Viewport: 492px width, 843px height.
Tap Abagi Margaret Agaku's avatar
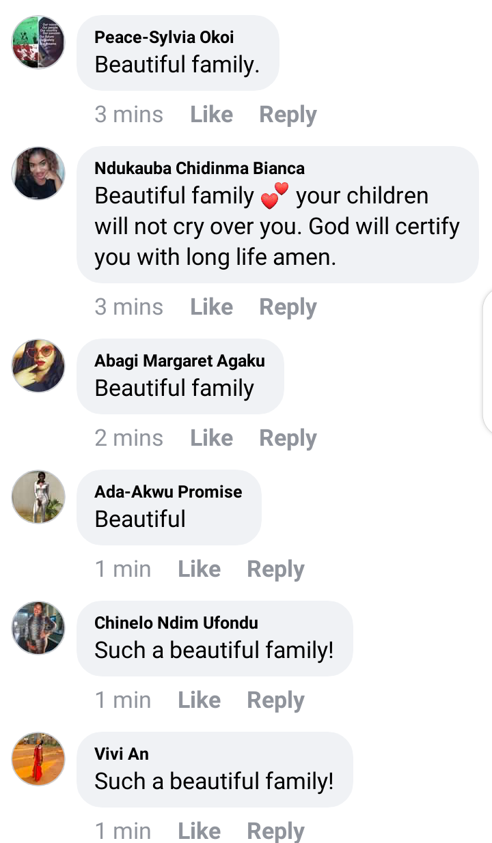click(38, 366)
